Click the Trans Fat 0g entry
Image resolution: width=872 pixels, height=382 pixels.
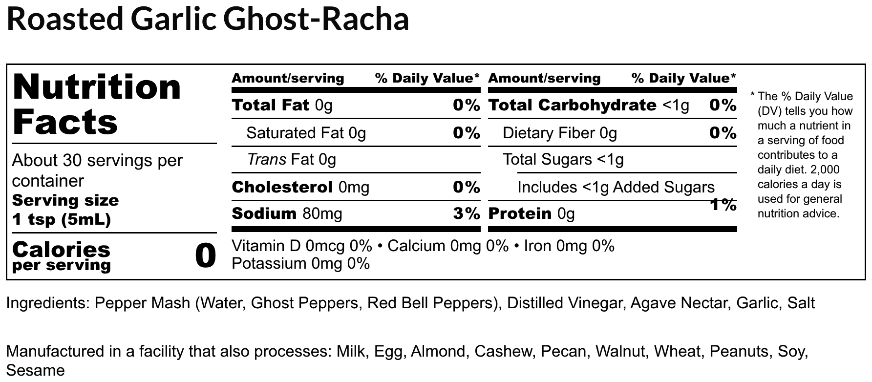click(x=291, y=160)
